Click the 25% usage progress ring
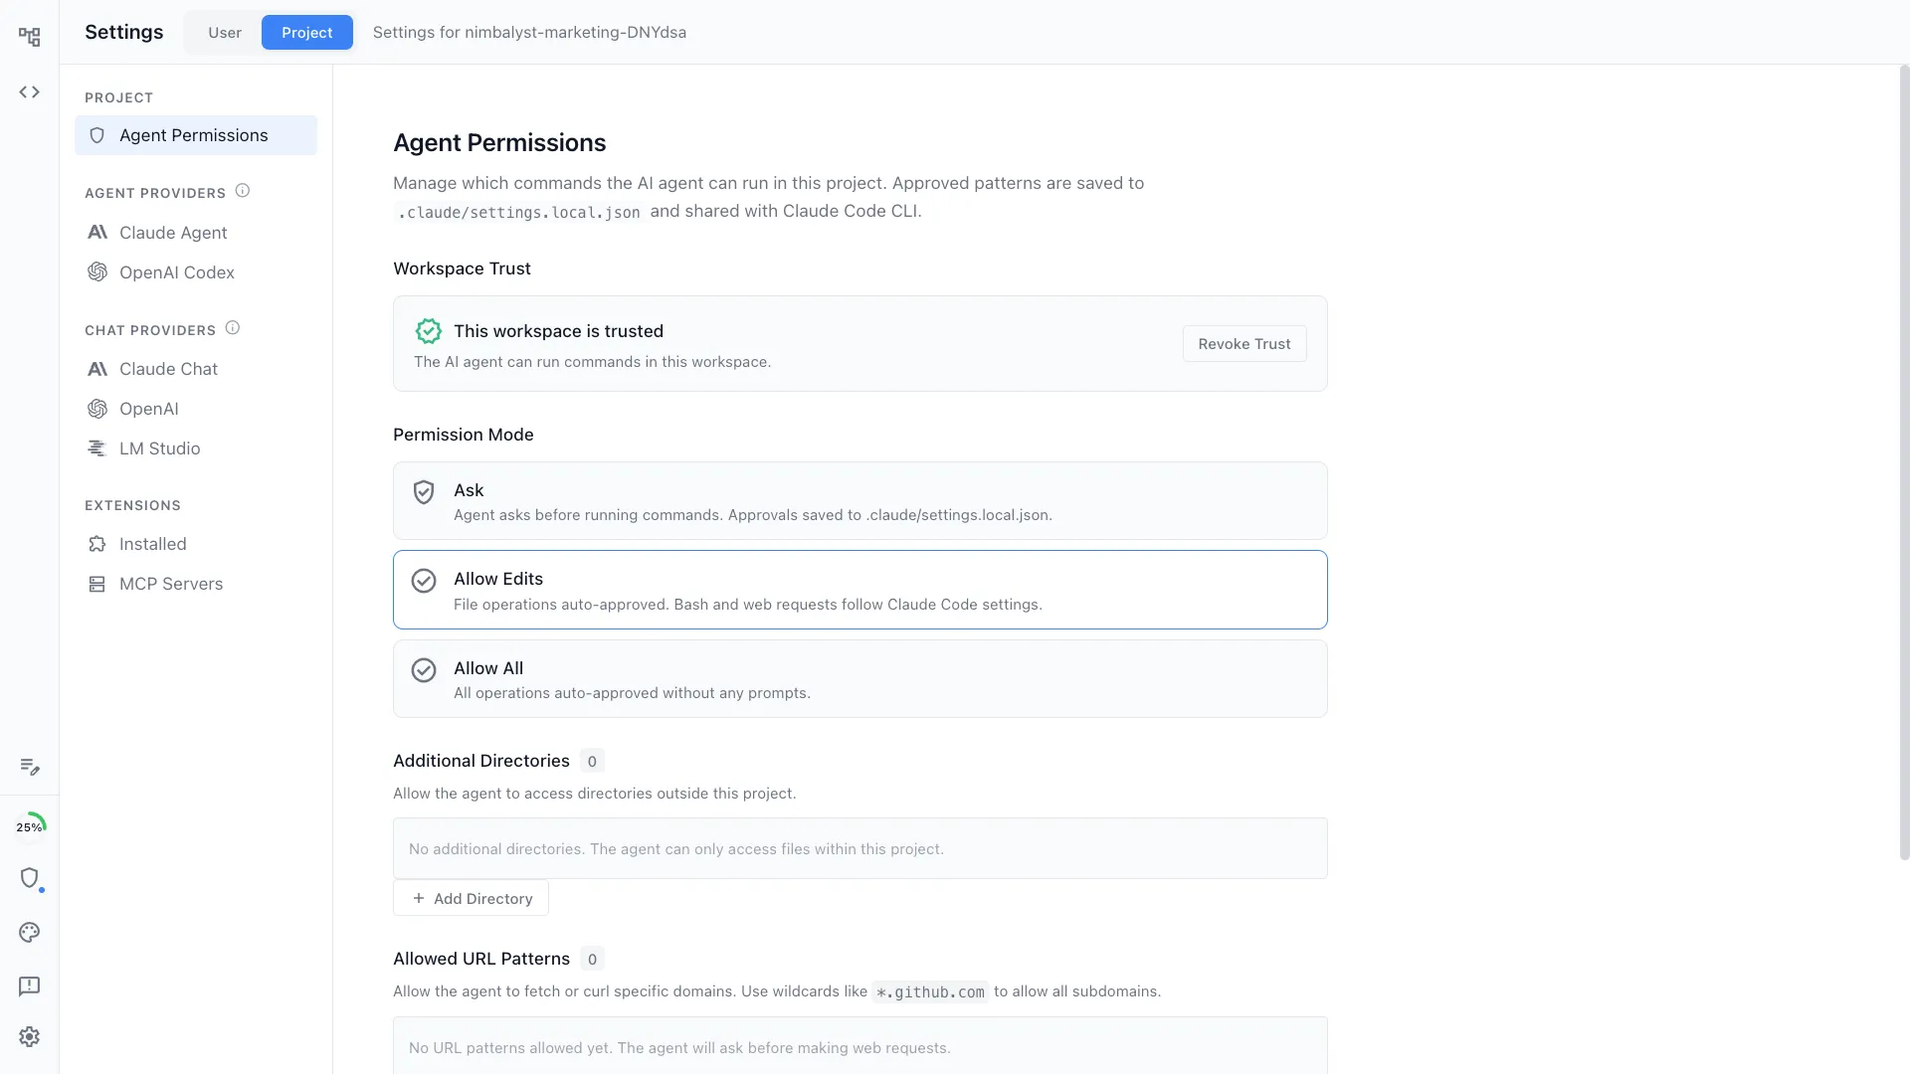This screenshot has height=1074, width=1910. pos(30,824)
